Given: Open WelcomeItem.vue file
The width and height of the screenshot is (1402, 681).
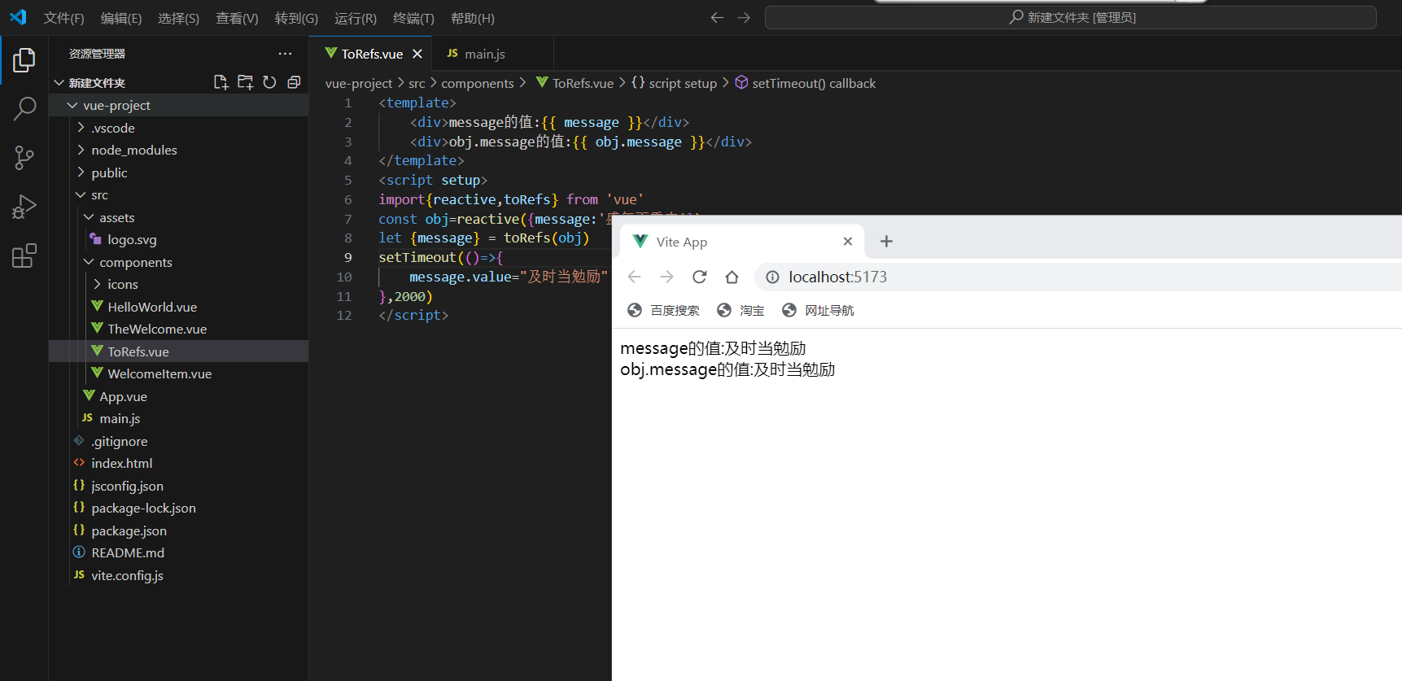Looking at the screenshot, I should [x=178, y=373].
